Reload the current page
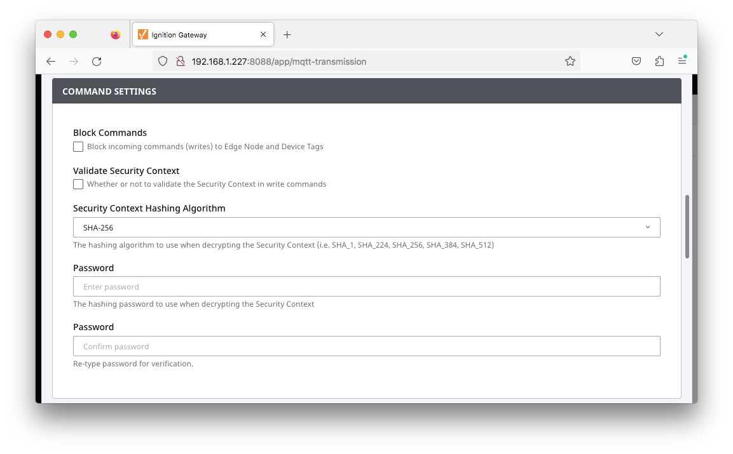Image resolution: width=733 pixels, height=454 pixels. pyautogui.click(x=97, y=61)
